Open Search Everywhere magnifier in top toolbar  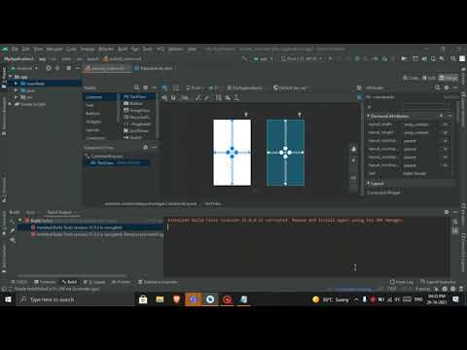[x=453, y=58]
